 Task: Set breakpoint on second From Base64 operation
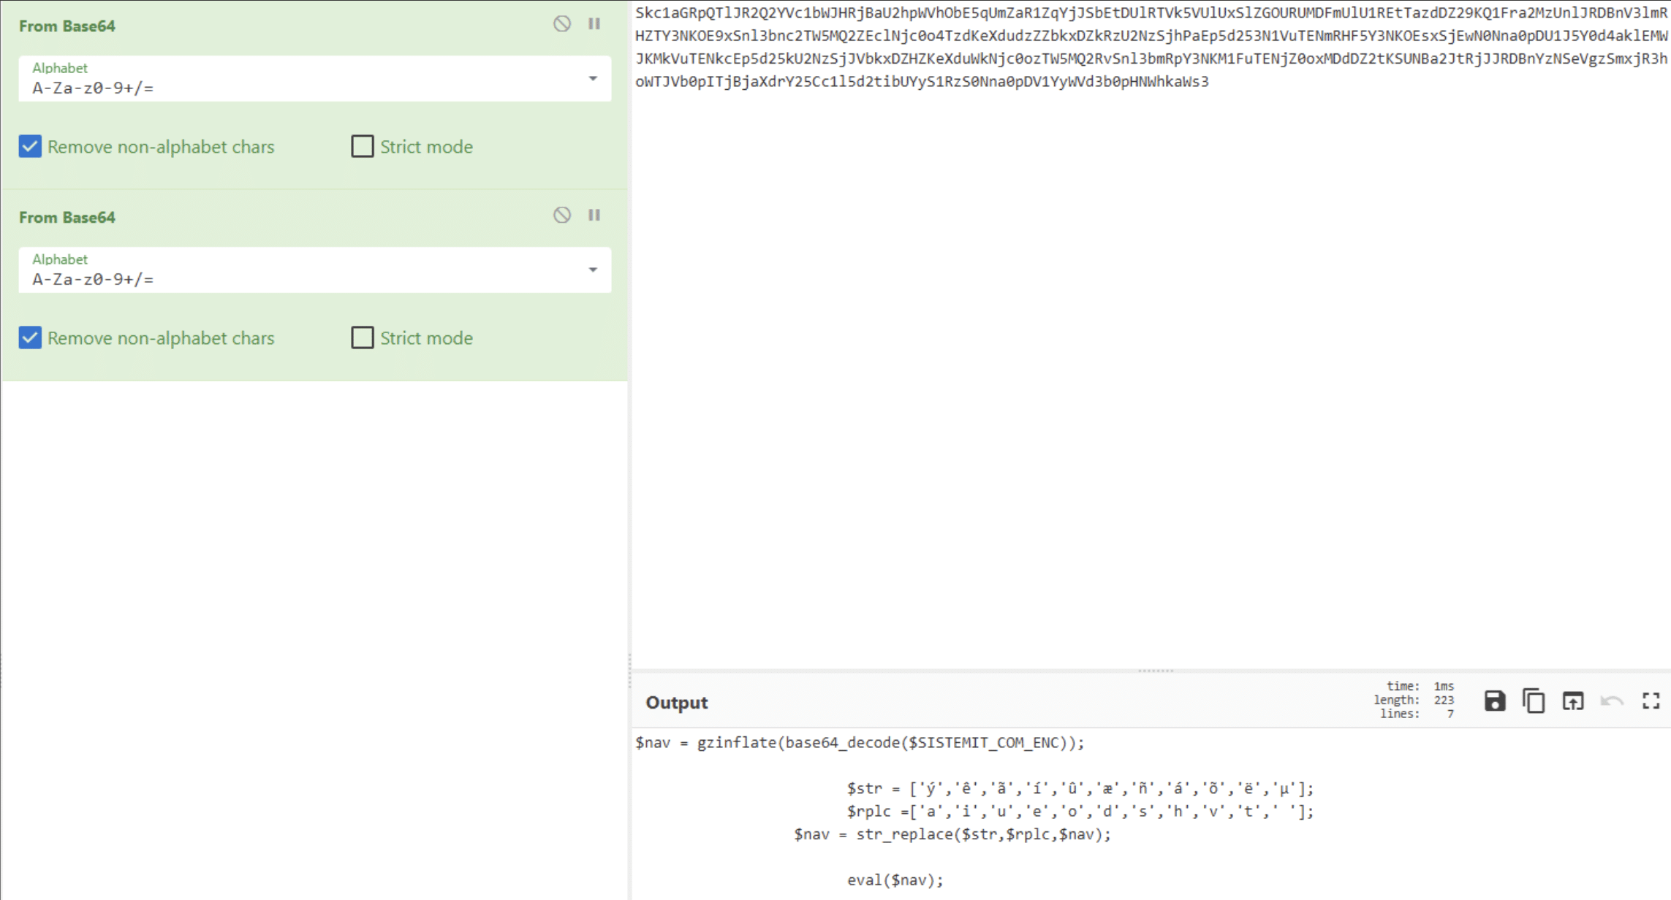[x=594, y=216]
